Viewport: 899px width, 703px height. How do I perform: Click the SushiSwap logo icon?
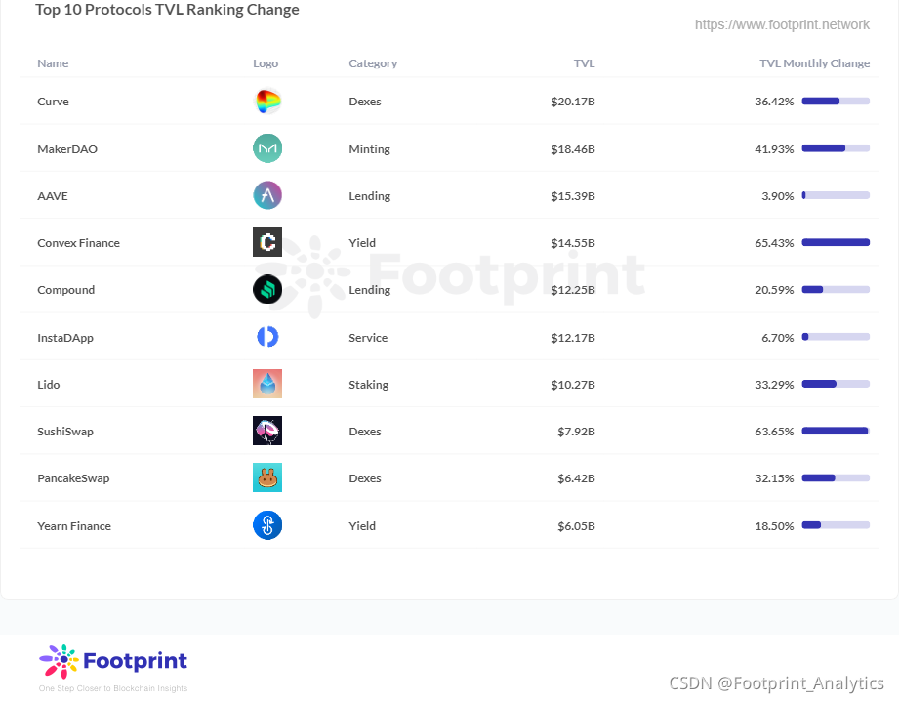pos(267,431)
